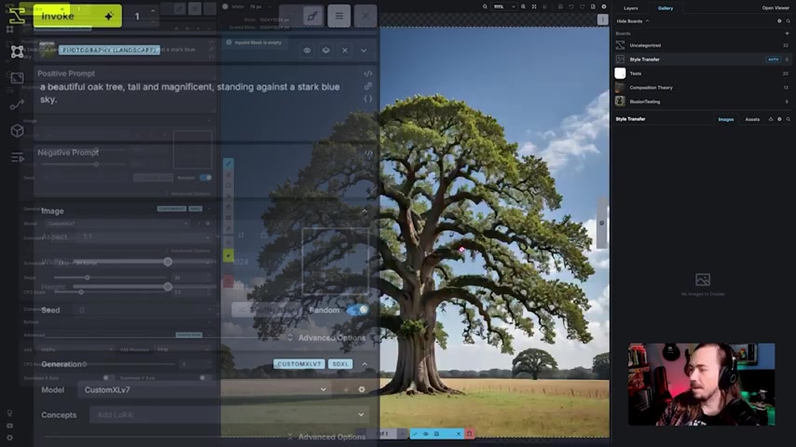Open the Models cube icon in sidebar
Viewport: 796px width, 447px height.
[17, 131]
